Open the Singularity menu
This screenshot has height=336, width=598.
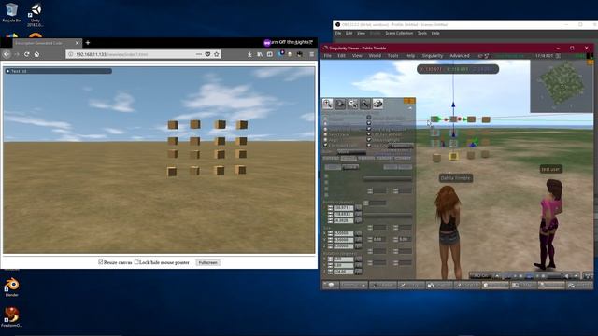pyautogui.click(x=433, y=56)
